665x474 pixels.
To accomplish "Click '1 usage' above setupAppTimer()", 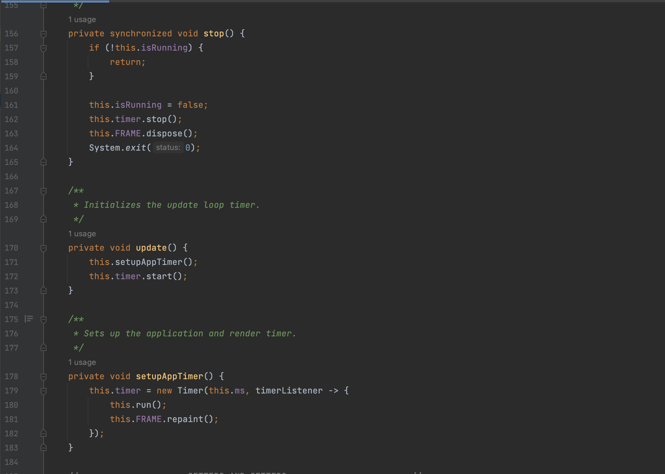I will (x=82, y=362).
